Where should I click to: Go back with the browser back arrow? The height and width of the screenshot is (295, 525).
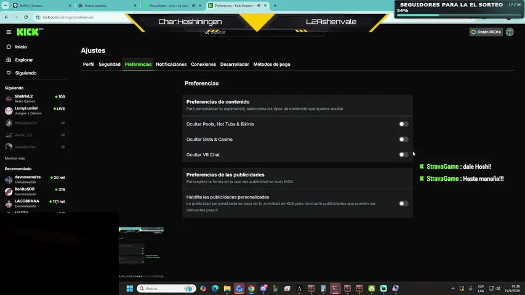point(6,17)
